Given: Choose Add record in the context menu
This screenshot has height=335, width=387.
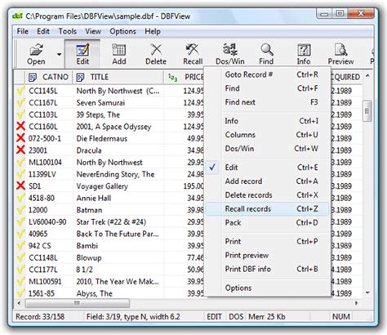Looking at the screenshot, I should pyautogui.click(x=268, y=181).
